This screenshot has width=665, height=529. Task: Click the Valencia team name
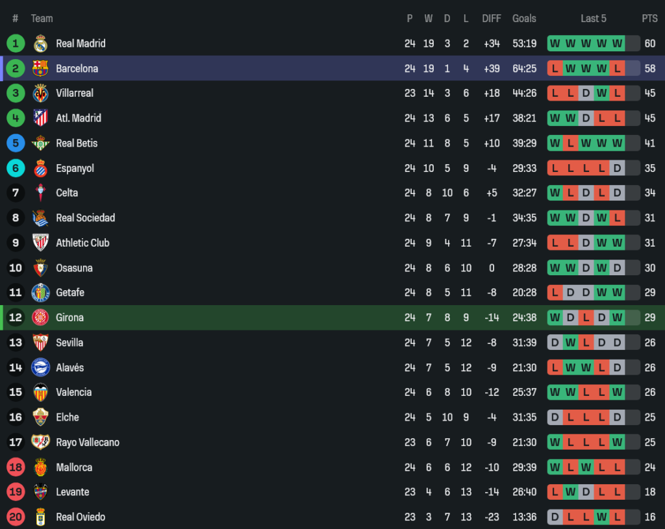(x=73, y=393)
